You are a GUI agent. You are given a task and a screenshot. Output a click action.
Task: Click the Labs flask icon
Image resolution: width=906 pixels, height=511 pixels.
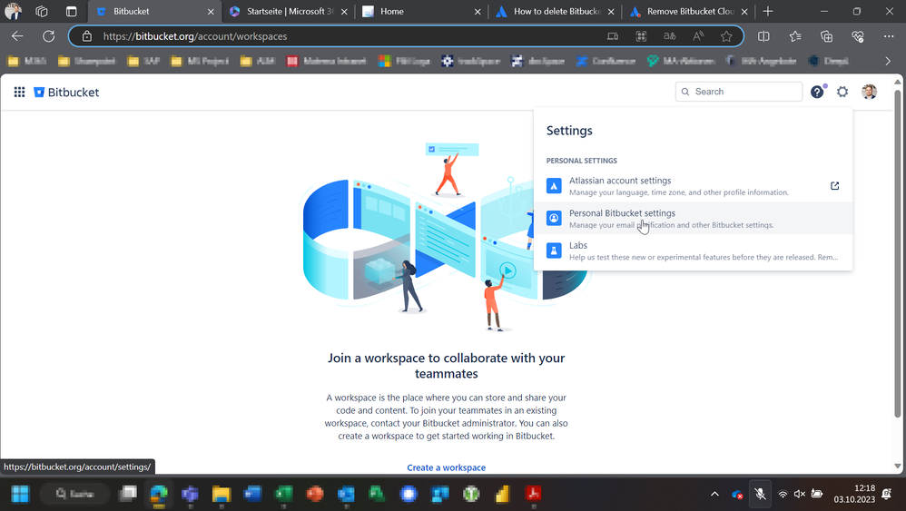554,251
